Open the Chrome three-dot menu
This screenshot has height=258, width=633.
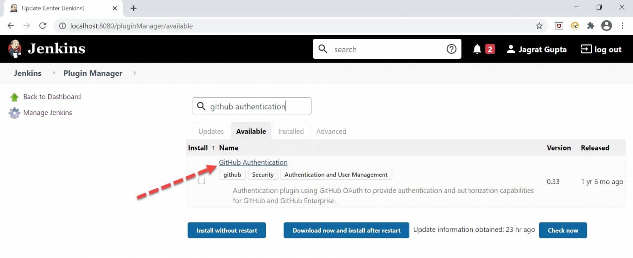(622, 26)
